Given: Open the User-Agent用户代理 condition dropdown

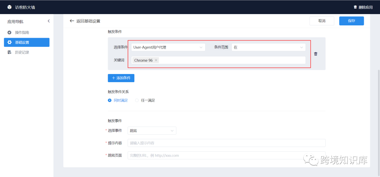Looking at the screenshot, I should [x=168, y=47].
